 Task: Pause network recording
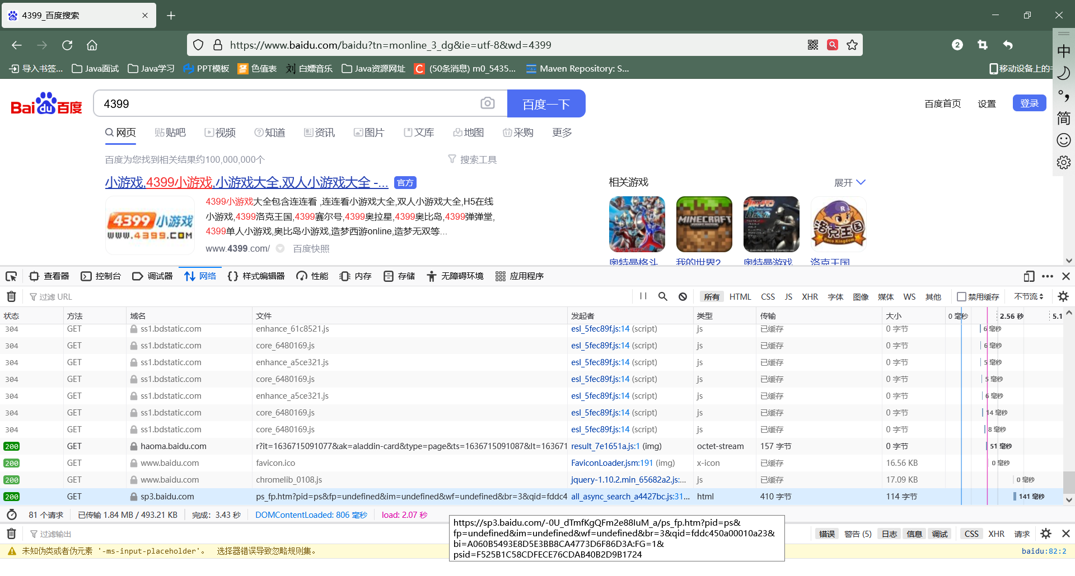click(643, 296)
